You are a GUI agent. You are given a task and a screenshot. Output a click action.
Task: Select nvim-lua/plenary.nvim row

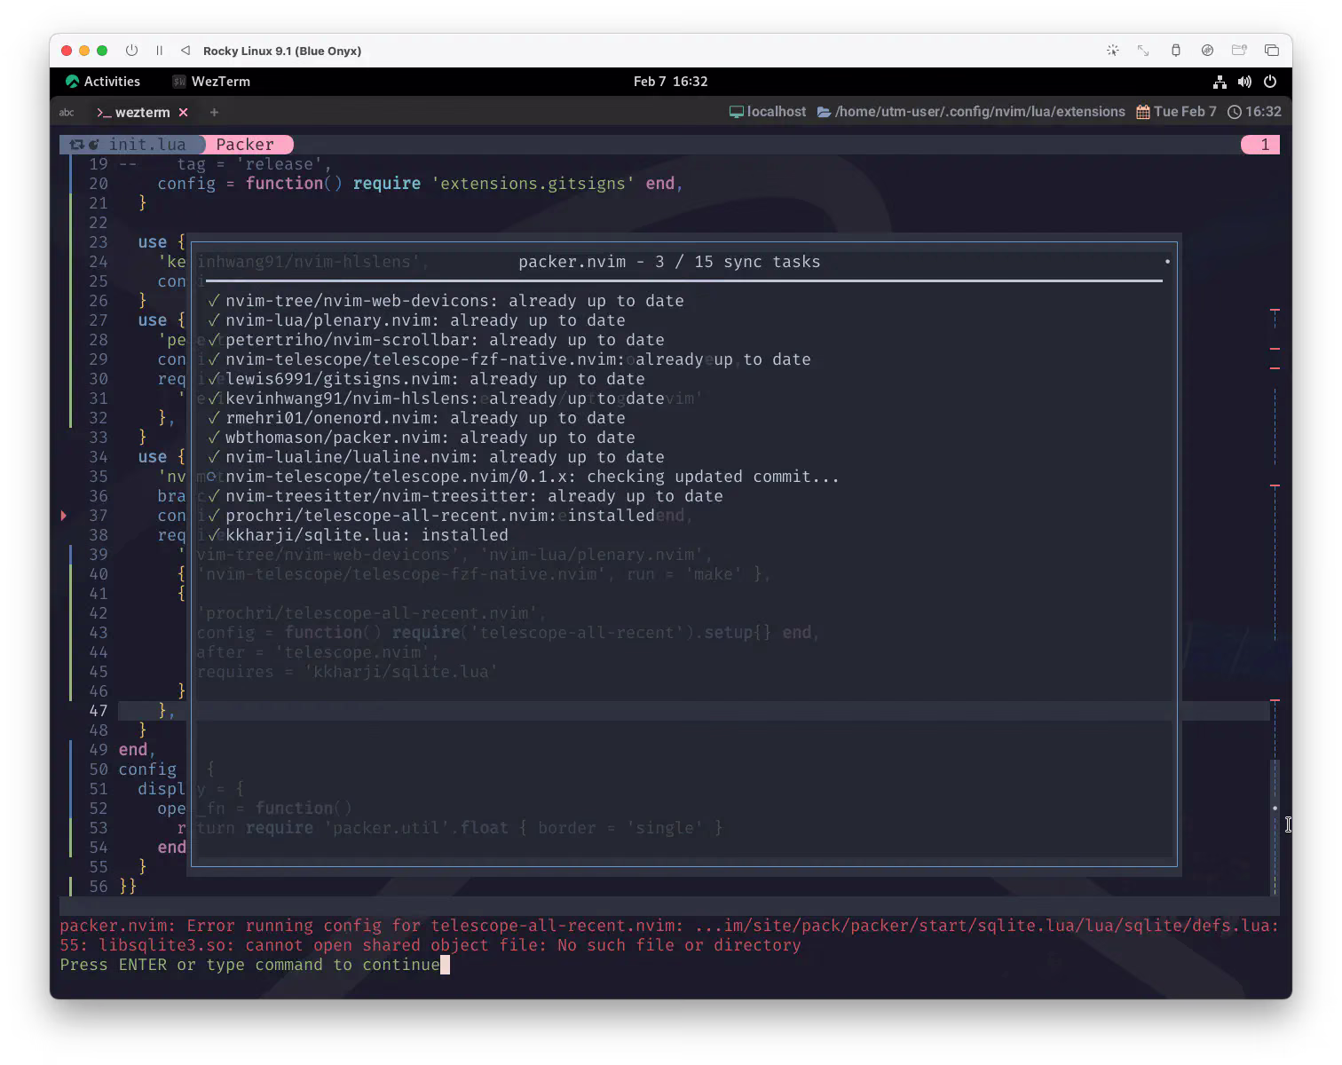[416, 320]
